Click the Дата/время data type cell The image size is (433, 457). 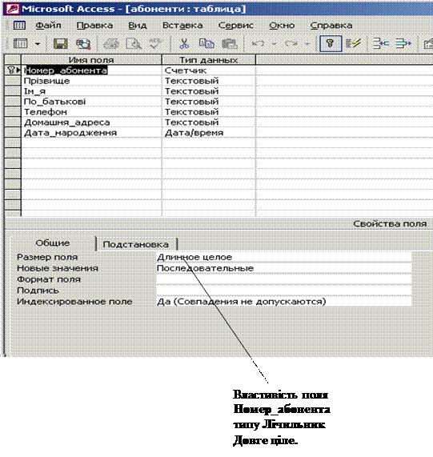[209, 133]
